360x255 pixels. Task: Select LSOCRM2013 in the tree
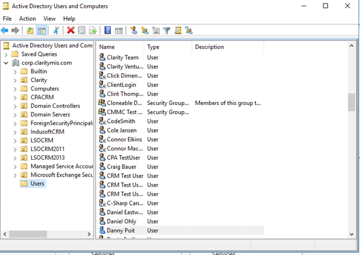(x=47, y=157)
